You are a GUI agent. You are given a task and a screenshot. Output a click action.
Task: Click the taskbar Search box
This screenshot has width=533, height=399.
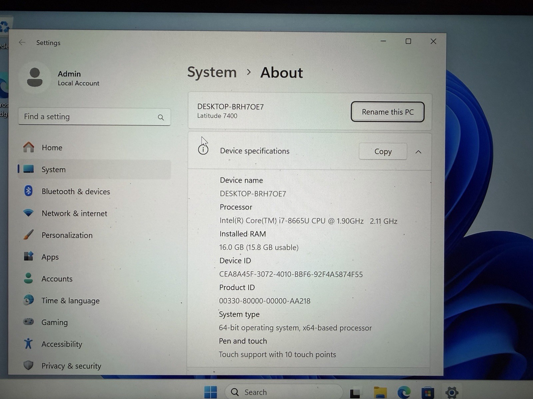283,392
